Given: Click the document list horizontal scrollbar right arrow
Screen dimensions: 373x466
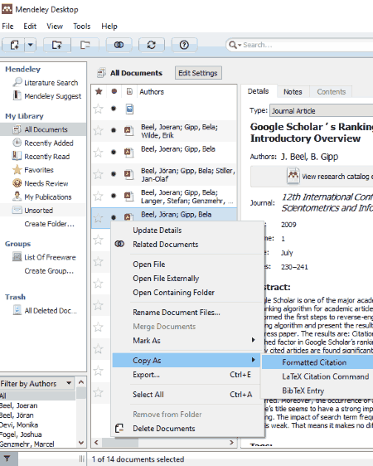Looking at the screenshot, I should 231,442.
